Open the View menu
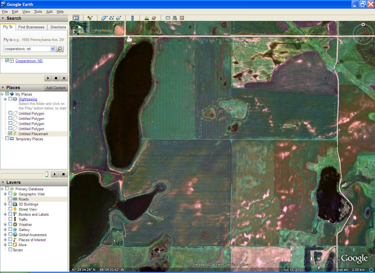 tap(26, 12)
